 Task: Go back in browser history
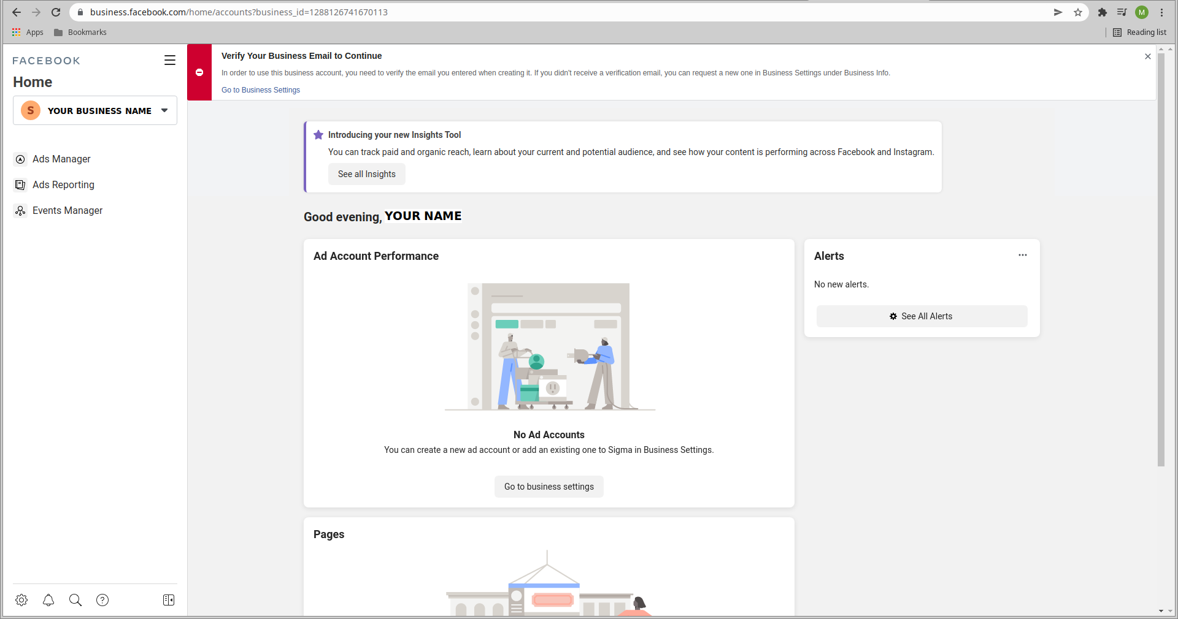(17, 12)
